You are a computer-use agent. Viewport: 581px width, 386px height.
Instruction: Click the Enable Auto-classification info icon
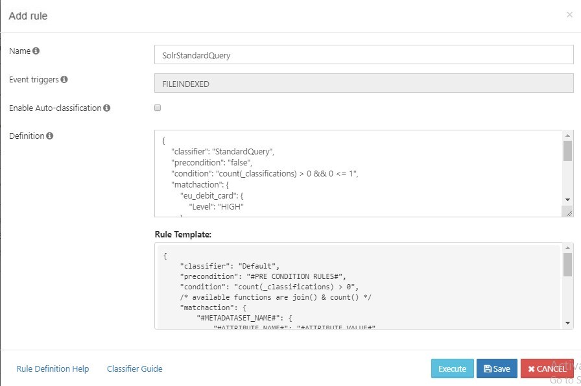pyautogui.click(x=106, y=108)
